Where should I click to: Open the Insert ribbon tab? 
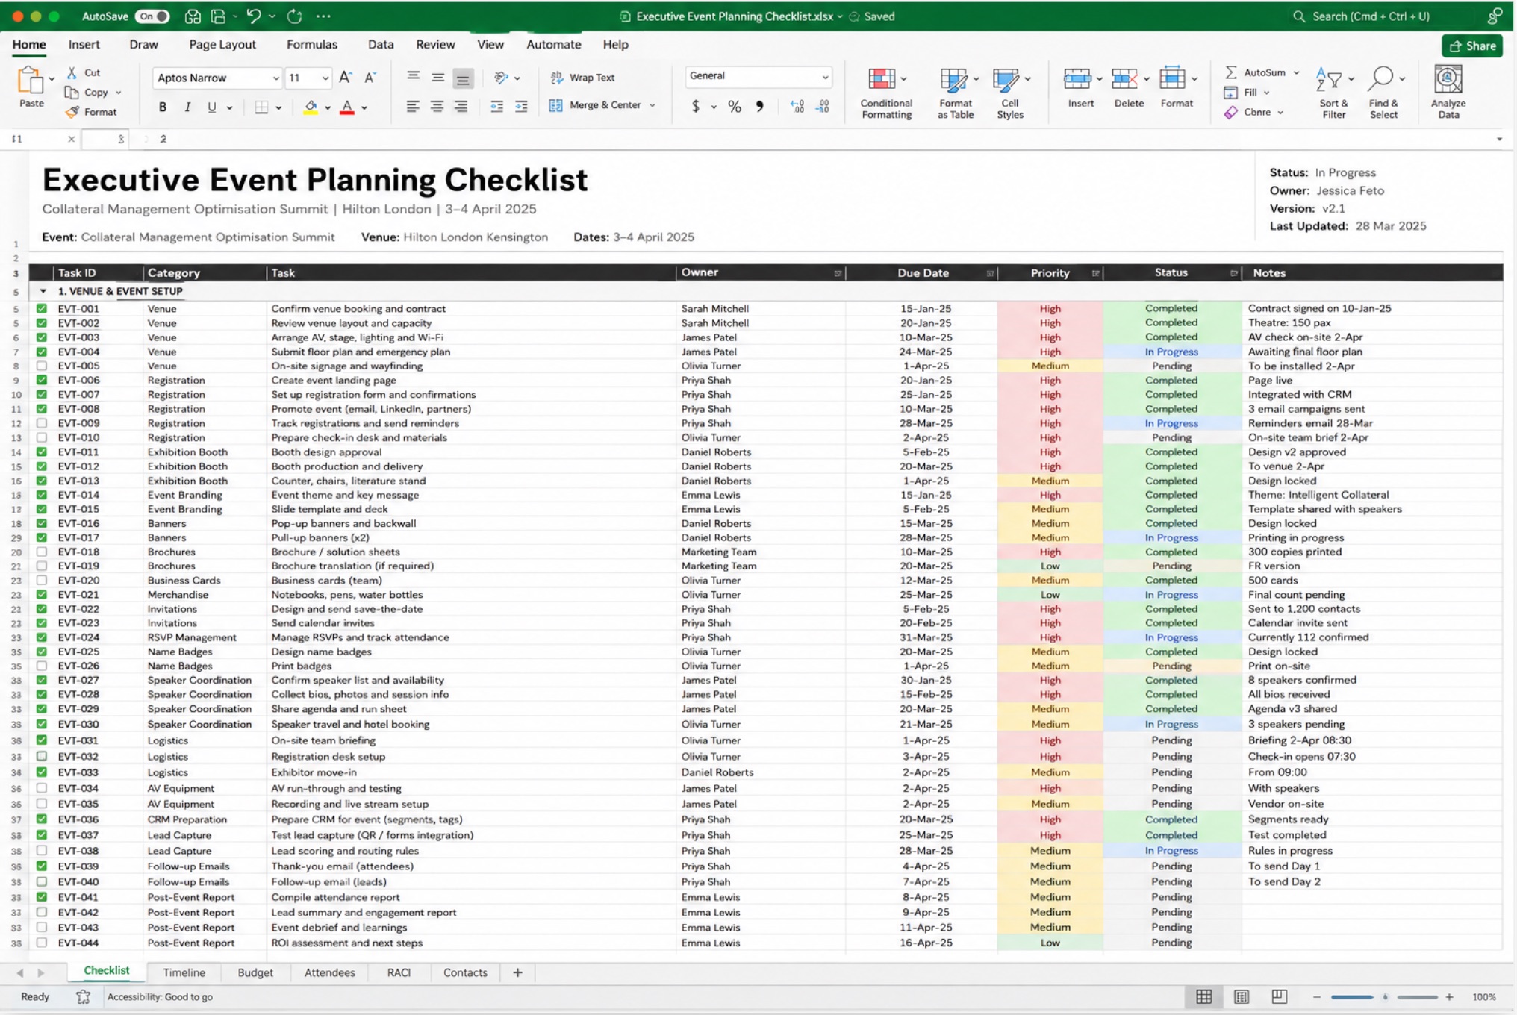pos(84,45)
